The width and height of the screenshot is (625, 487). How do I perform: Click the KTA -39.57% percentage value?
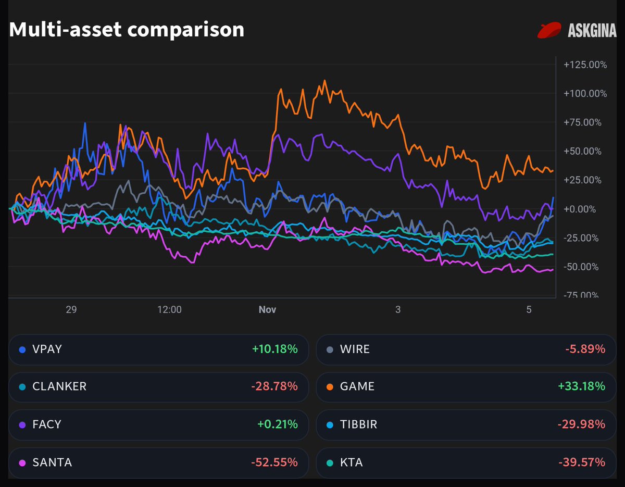coord(582,462)
